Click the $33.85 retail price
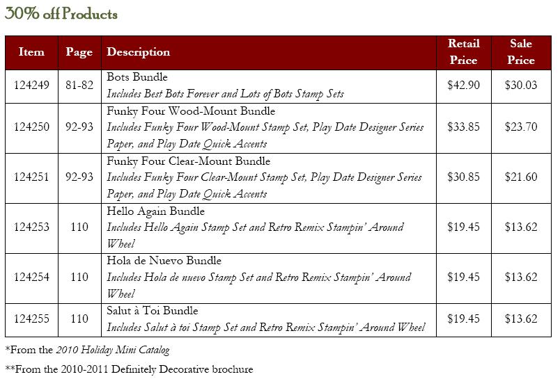The width and height of the screenshot is (560, 379). click(x=463, y=127)
